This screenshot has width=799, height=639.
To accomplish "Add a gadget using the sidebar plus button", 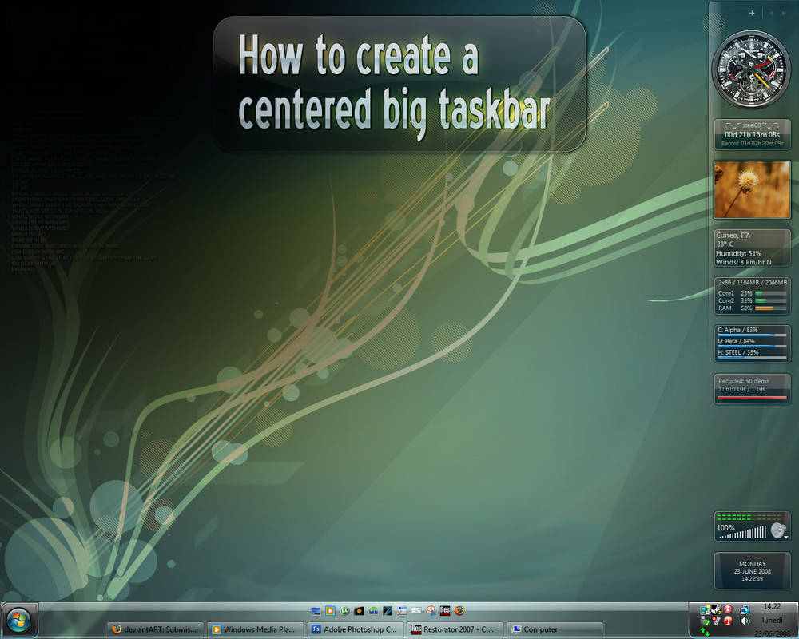I will coord(752,13).
